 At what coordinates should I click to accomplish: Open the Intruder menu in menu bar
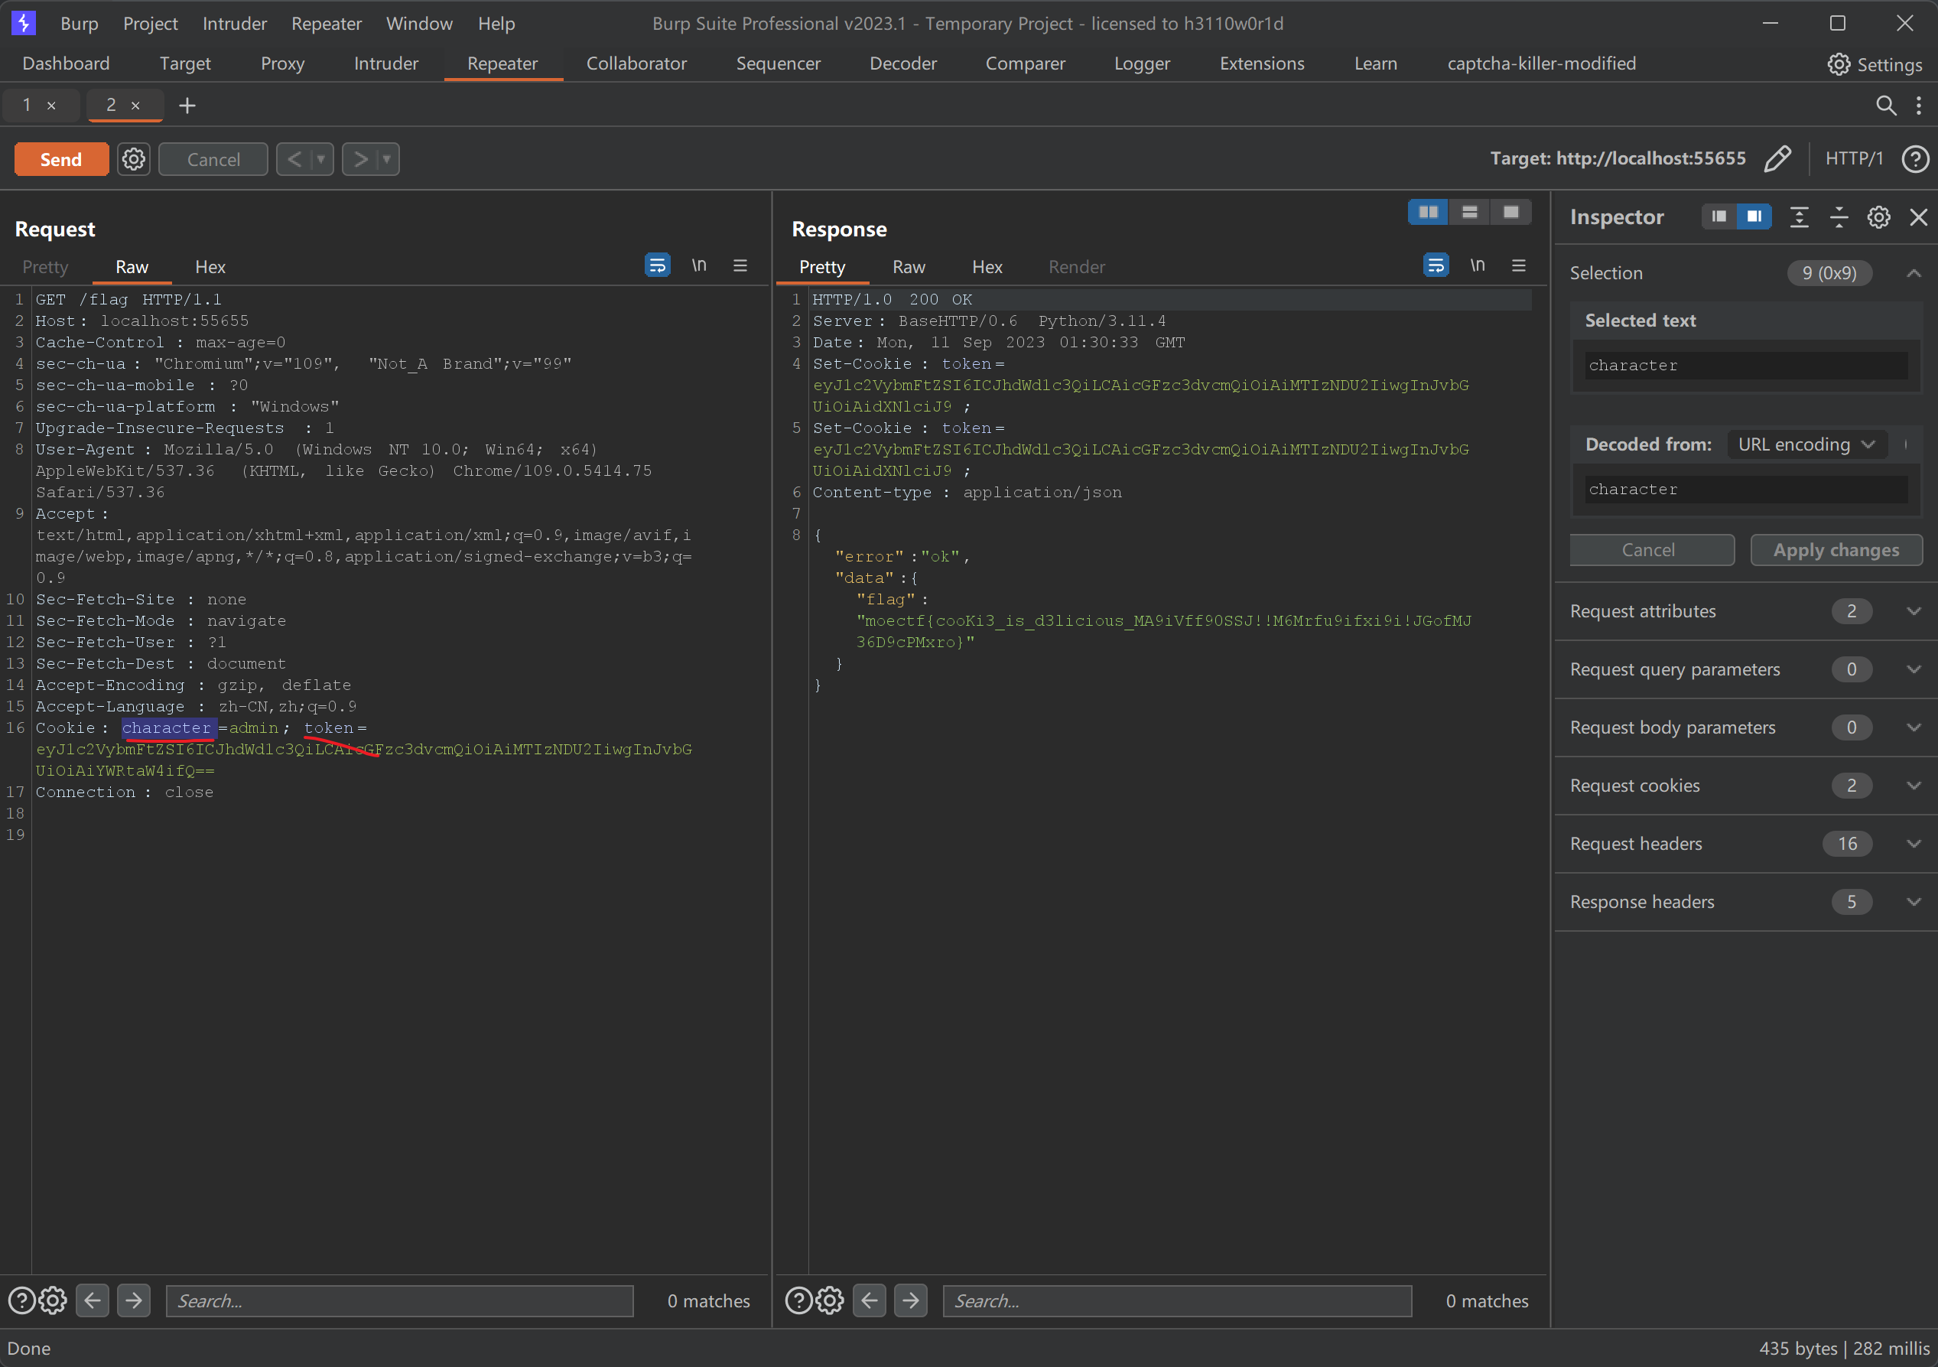(234, 24)
